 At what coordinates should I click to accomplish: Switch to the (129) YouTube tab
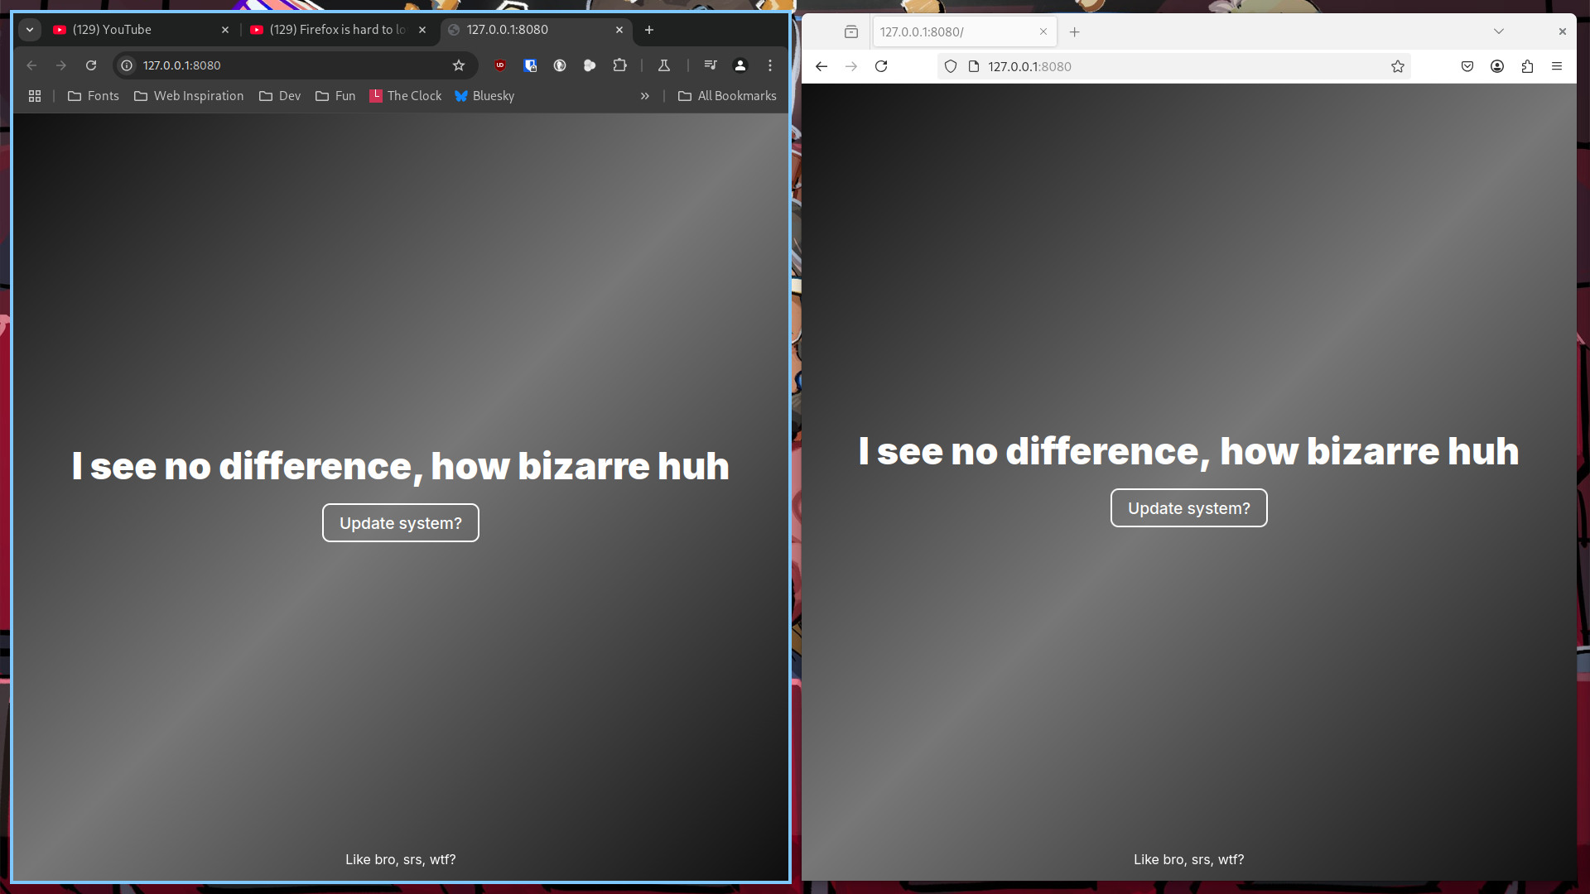[x=142, y=30]
